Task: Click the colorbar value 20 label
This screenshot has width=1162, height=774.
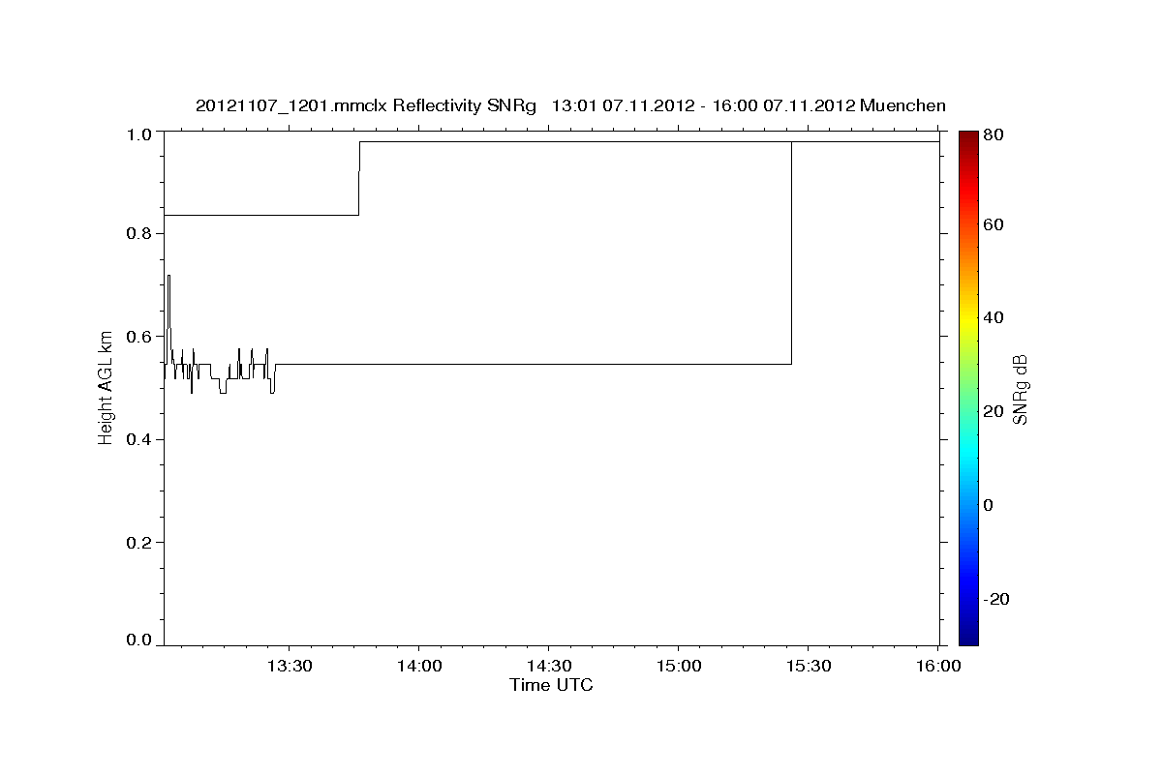Action: pos(993,411)
